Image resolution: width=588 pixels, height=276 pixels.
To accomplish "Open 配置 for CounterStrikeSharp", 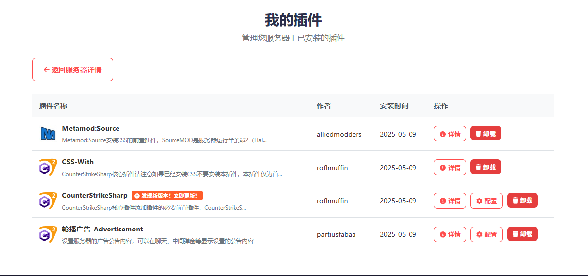I will tap(486, 201).
